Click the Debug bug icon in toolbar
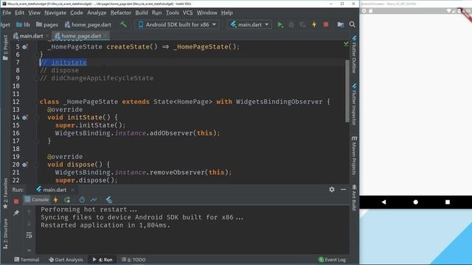This screenshot has width=472, height=265. 291,24
